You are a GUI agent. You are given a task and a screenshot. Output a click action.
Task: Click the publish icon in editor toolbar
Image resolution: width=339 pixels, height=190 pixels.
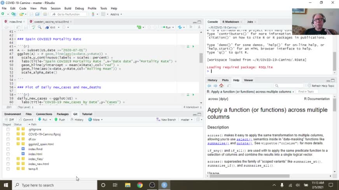180,28
